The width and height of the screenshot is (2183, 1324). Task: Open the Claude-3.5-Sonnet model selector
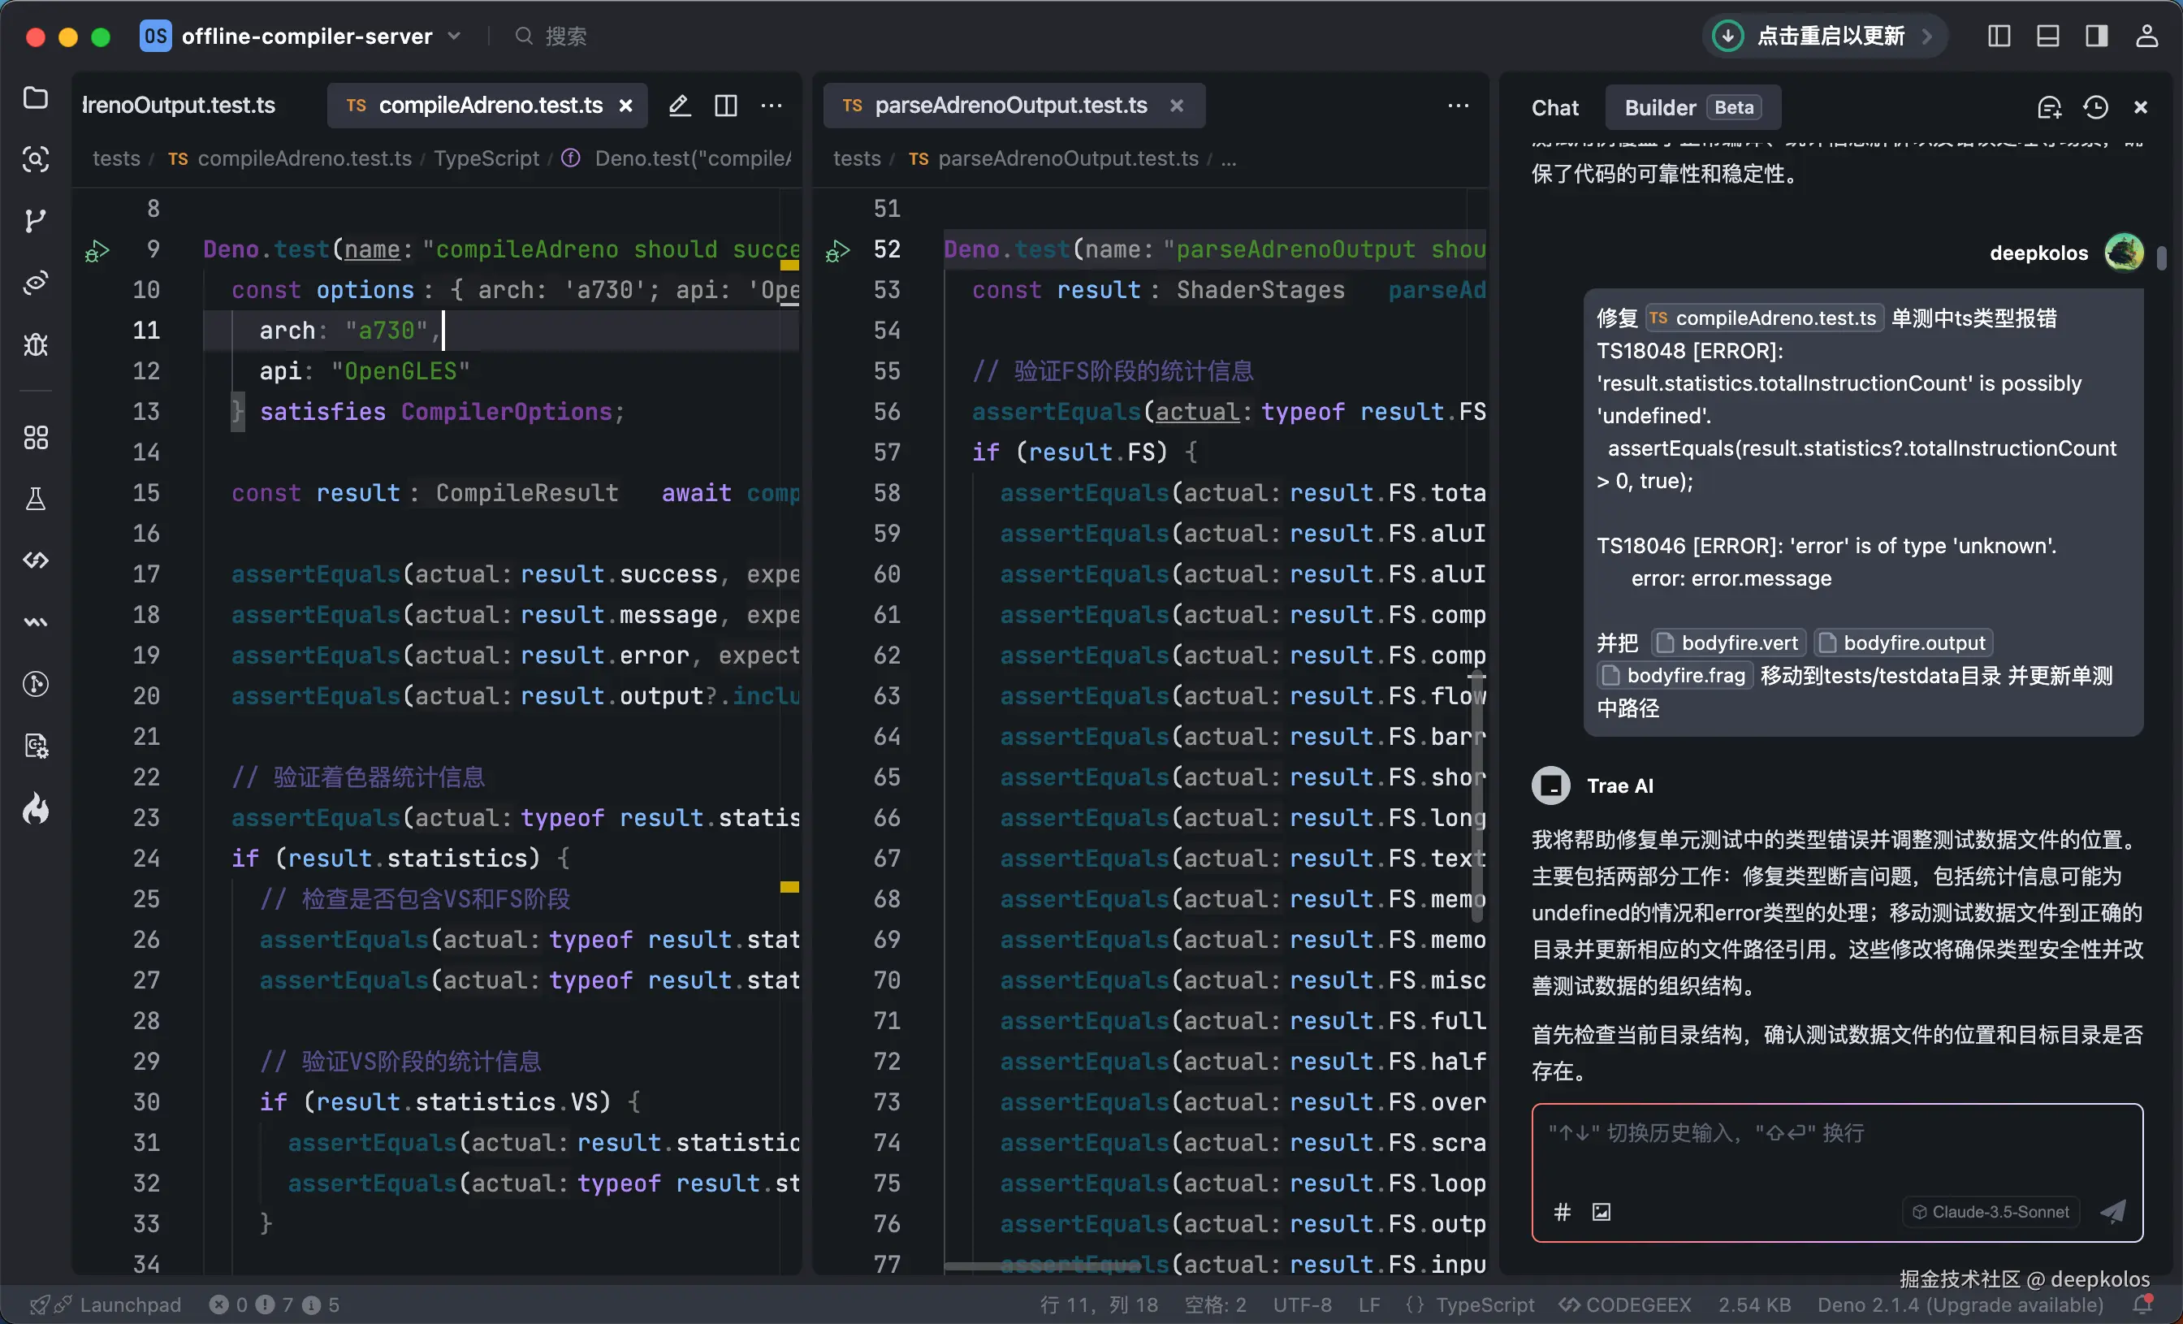tap(1991, 1211)
